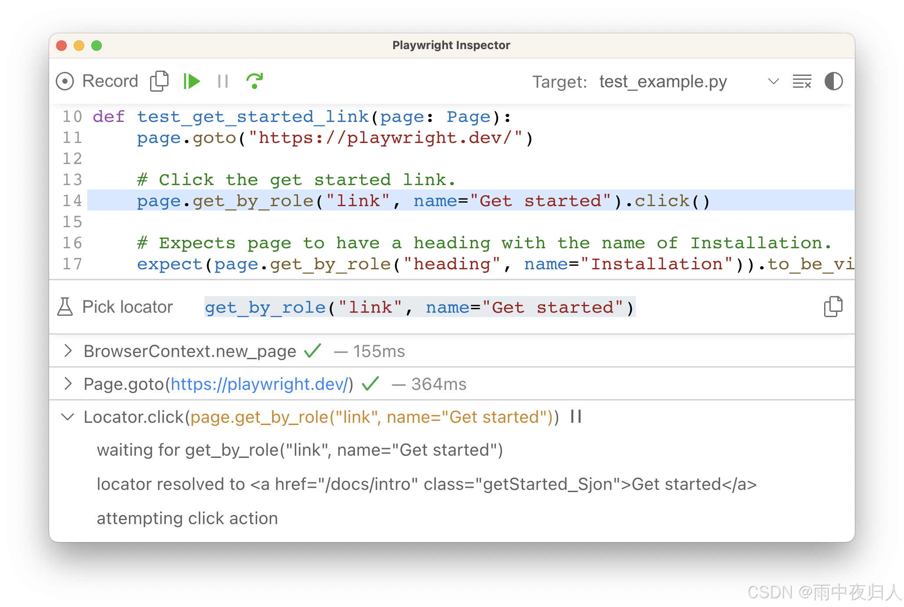Resume script execution with green play icon

tap(192, 81)
